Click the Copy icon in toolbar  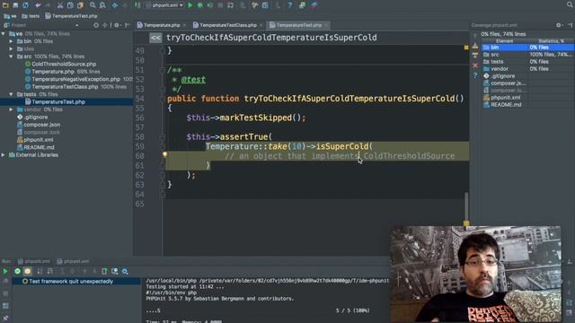coord(70,5)
